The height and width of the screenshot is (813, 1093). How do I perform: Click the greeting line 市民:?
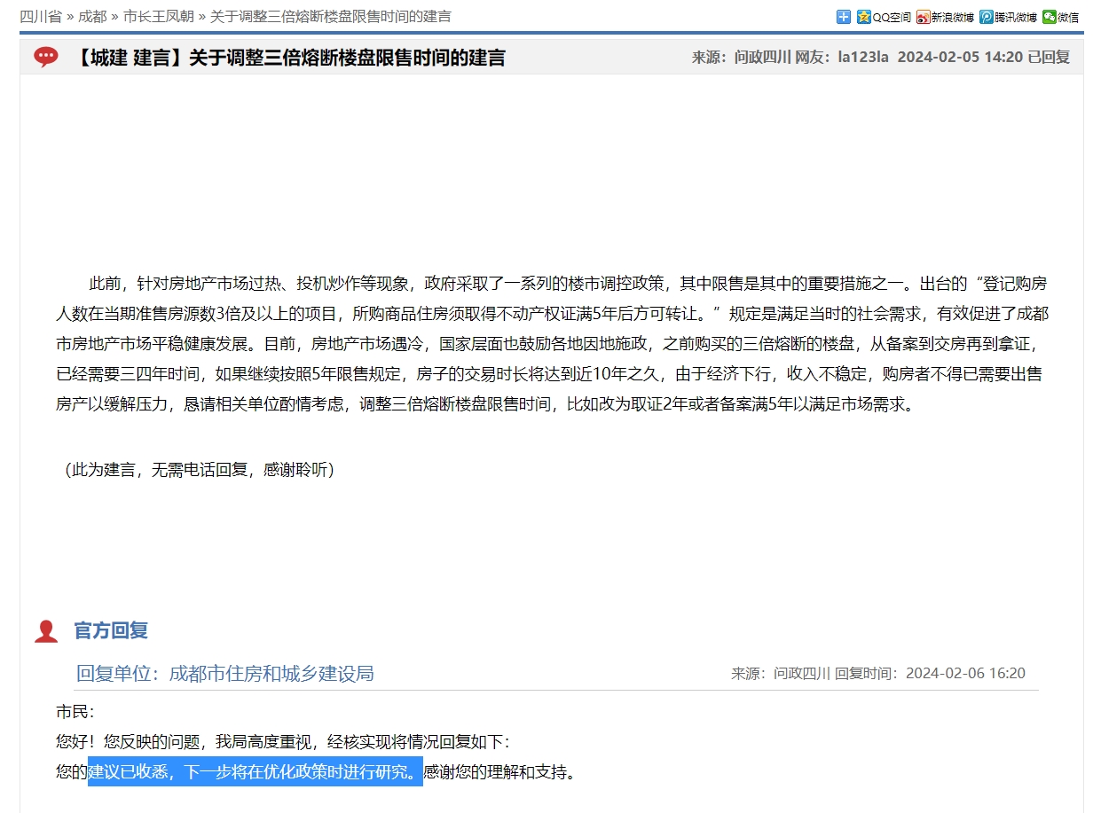tap(75, 712)
